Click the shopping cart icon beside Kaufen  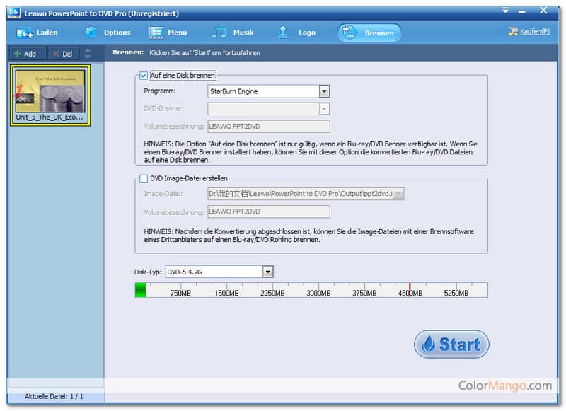pyautogui.click(x=513, y=31)
